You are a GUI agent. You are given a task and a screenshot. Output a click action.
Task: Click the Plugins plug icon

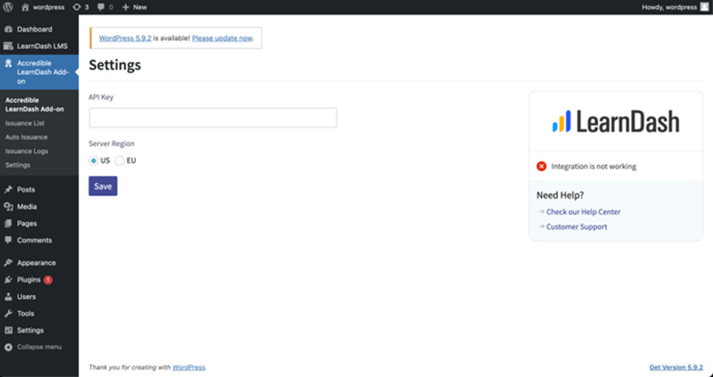click(x=8, y=280)
